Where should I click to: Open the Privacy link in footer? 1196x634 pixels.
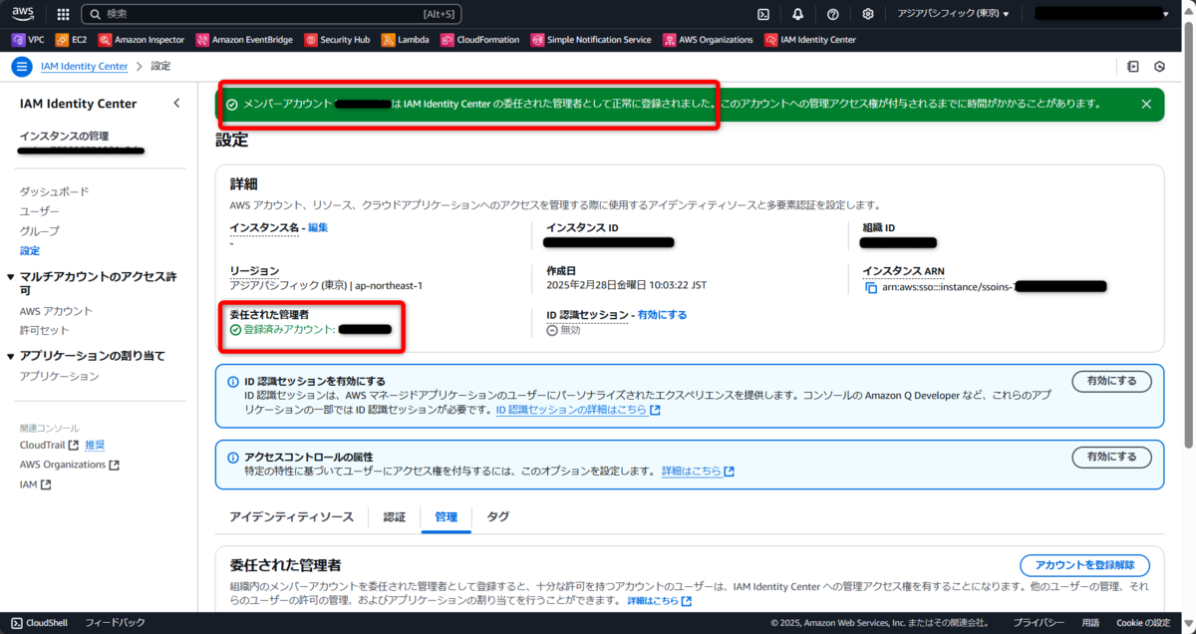(x=1039, y=623)
